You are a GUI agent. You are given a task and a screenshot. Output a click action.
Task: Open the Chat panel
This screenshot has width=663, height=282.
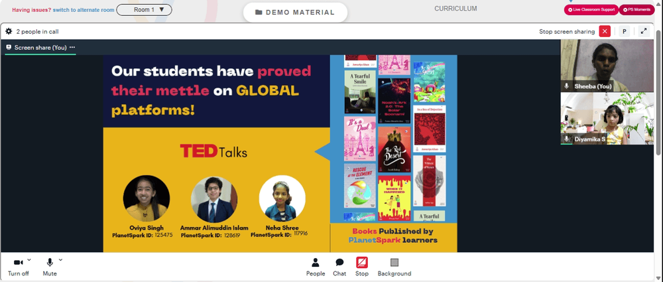[x=339, y=267]
